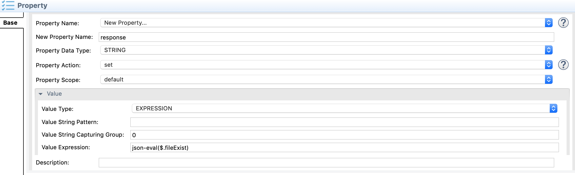The image size is (575, 175).
Task: Select the Base tab
Action: pos(11,23)
